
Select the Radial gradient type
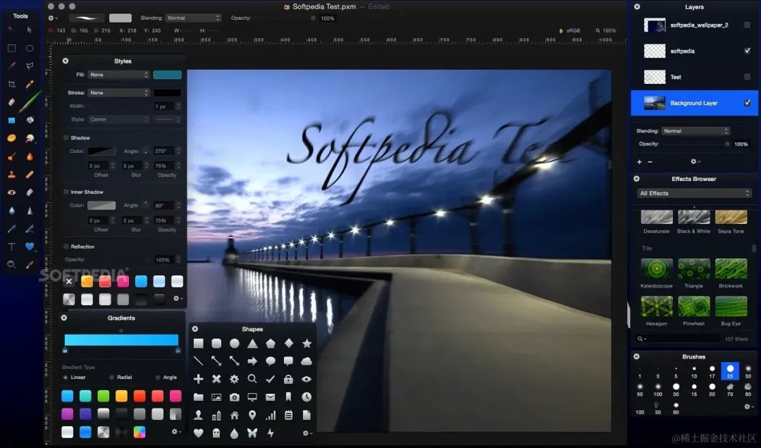tap(112, 377)
